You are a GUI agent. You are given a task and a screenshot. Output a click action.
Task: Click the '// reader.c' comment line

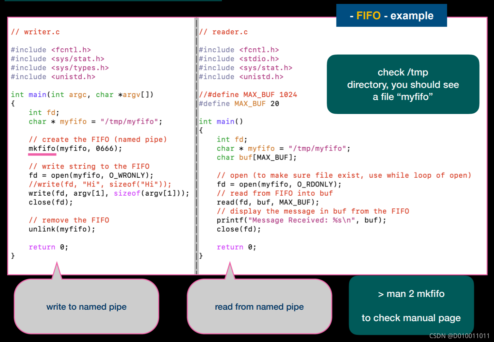point(223,32)
